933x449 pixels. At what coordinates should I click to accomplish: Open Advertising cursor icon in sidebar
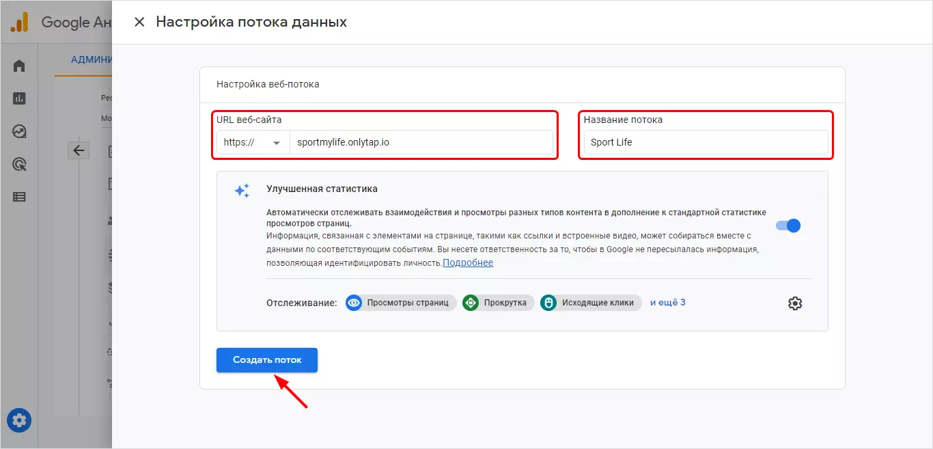click(19, 164)
